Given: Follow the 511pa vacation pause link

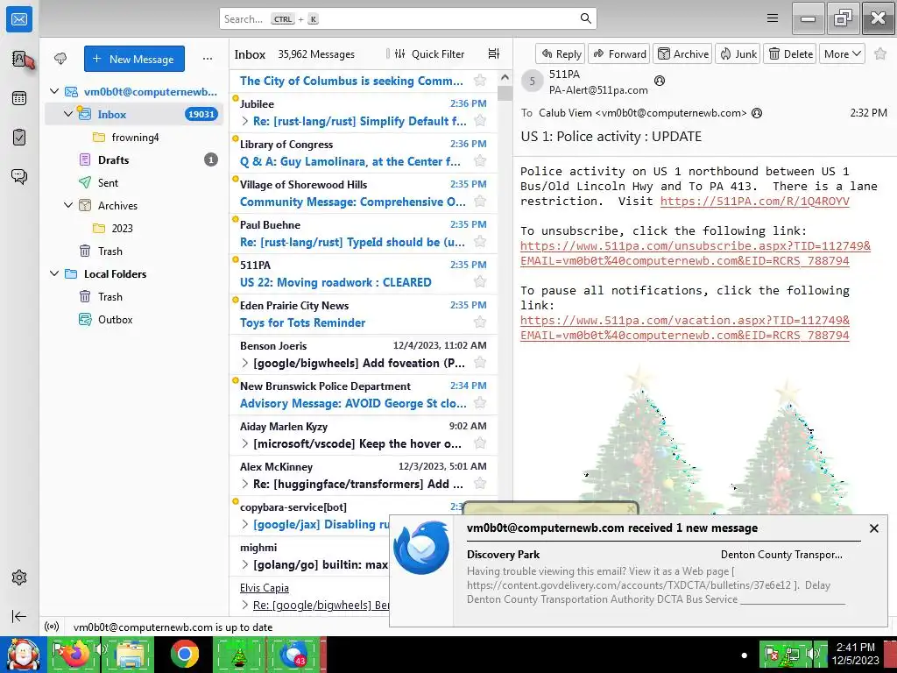Looking at the screenshot, I should point(685,328).
